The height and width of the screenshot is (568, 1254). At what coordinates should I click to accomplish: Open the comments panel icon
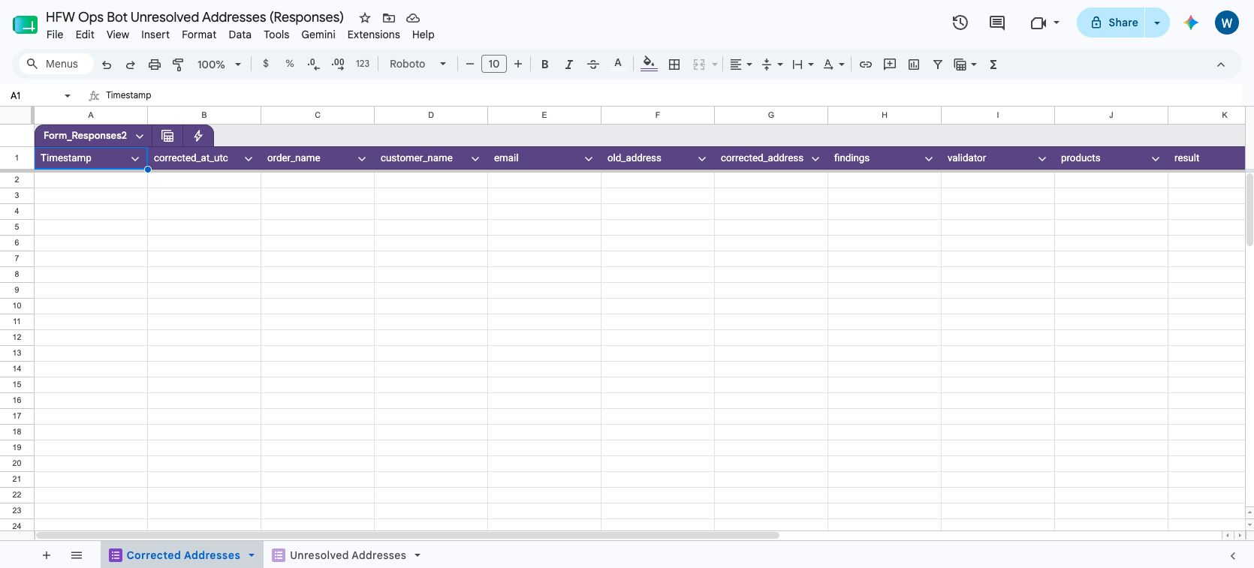997,23
